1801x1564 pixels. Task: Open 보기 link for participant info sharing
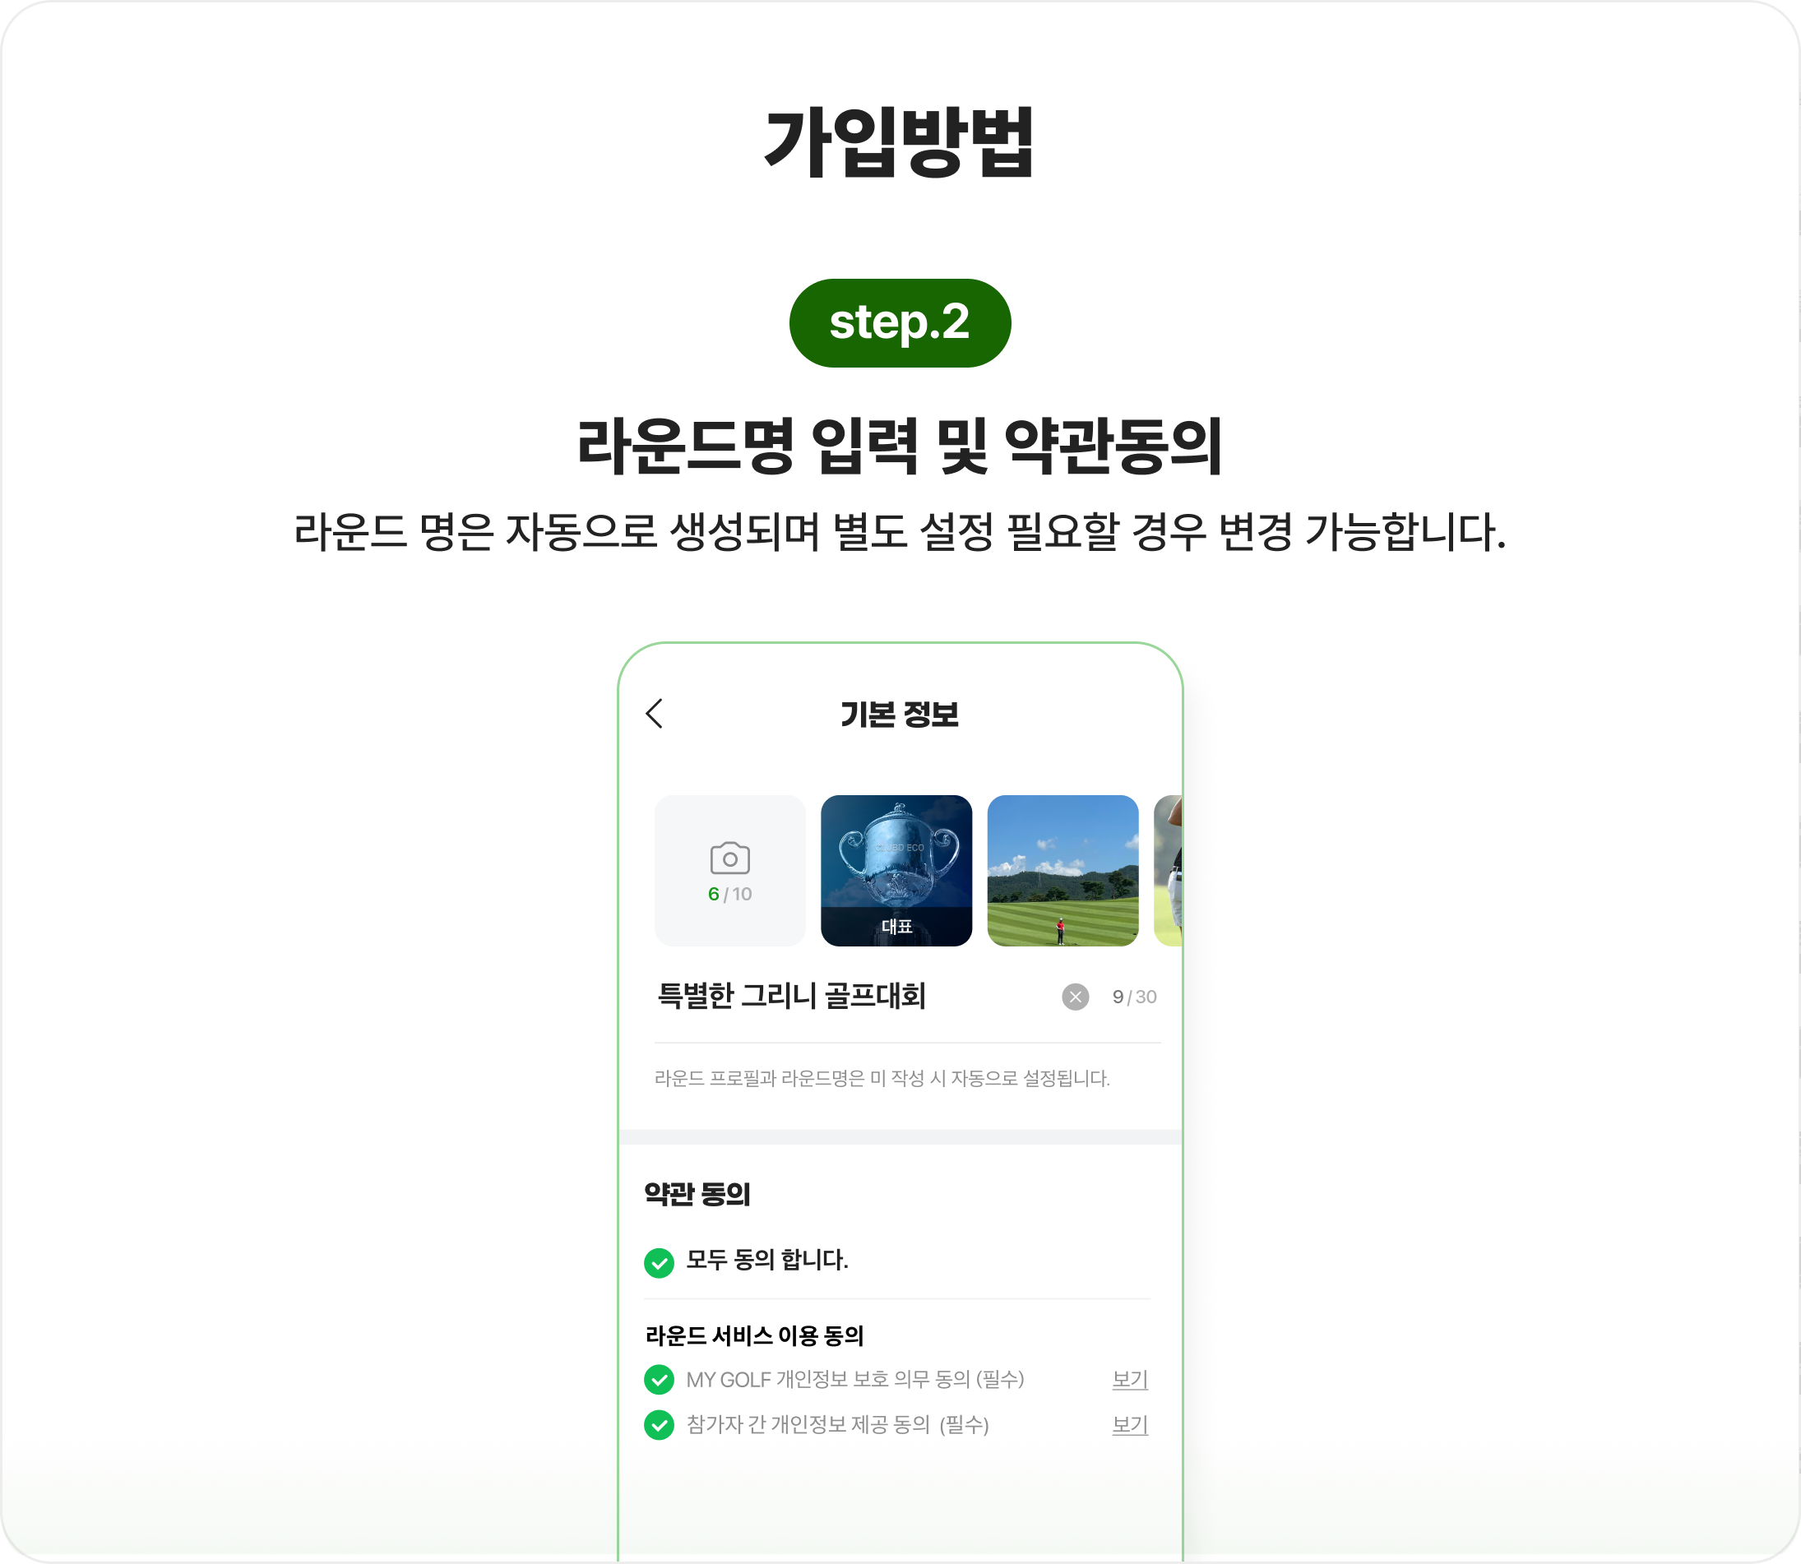(x=1130, y=1424)
